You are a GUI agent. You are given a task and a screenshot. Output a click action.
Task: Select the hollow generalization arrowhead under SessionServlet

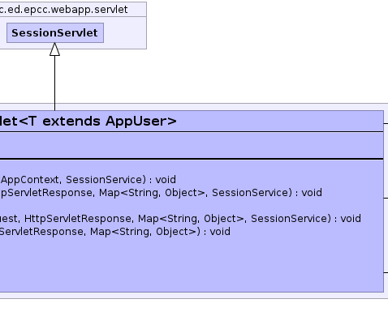point(54,49)
